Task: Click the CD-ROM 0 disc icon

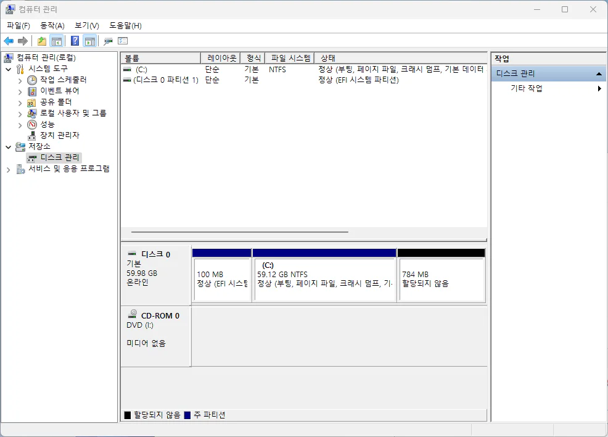Action: [132, 314]
